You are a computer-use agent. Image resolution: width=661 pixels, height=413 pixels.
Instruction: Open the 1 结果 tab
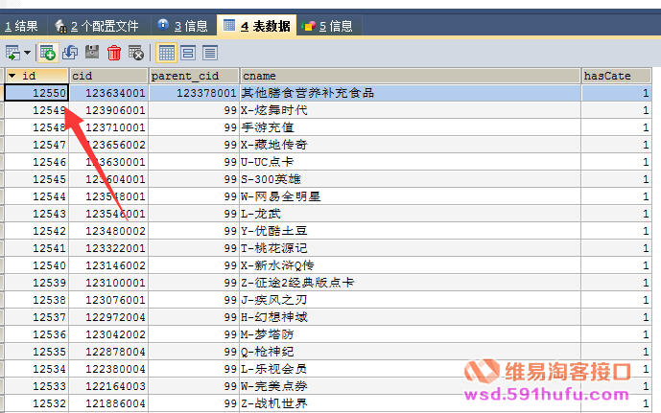point(21,26)
